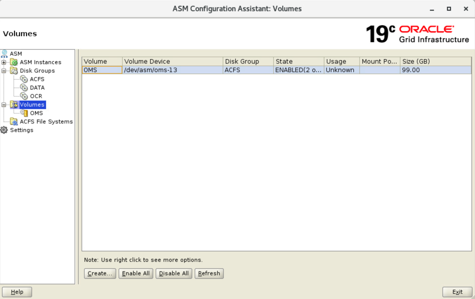Sort by the Volume column header

pos(102,61)
